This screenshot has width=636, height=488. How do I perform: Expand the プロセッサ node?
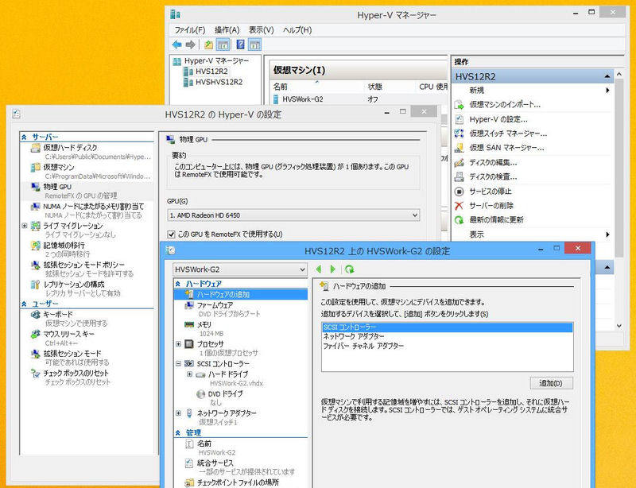(178, 344)
